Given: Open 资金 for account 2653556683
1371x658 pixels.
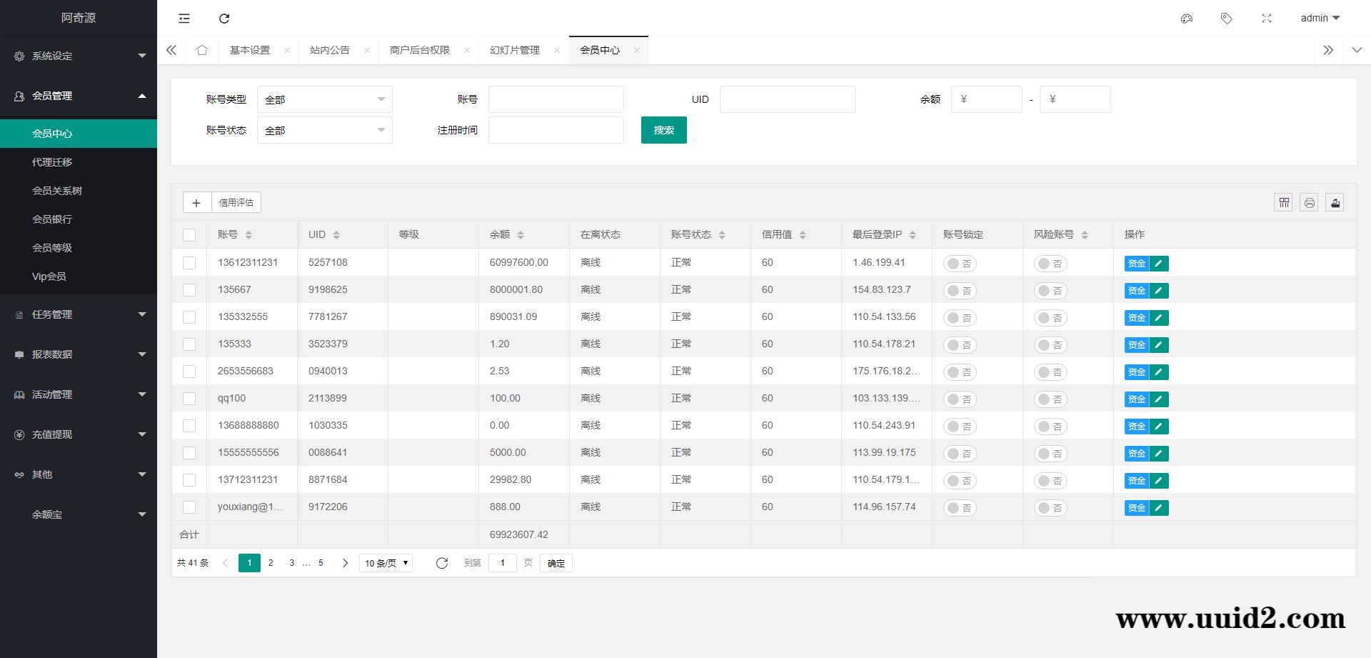Looking at the screenshot, I should (1136, 372).
